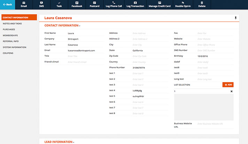Open the Facebook action in the toolbar
This screenshot has width=248, height=144.
coord(77,5)
